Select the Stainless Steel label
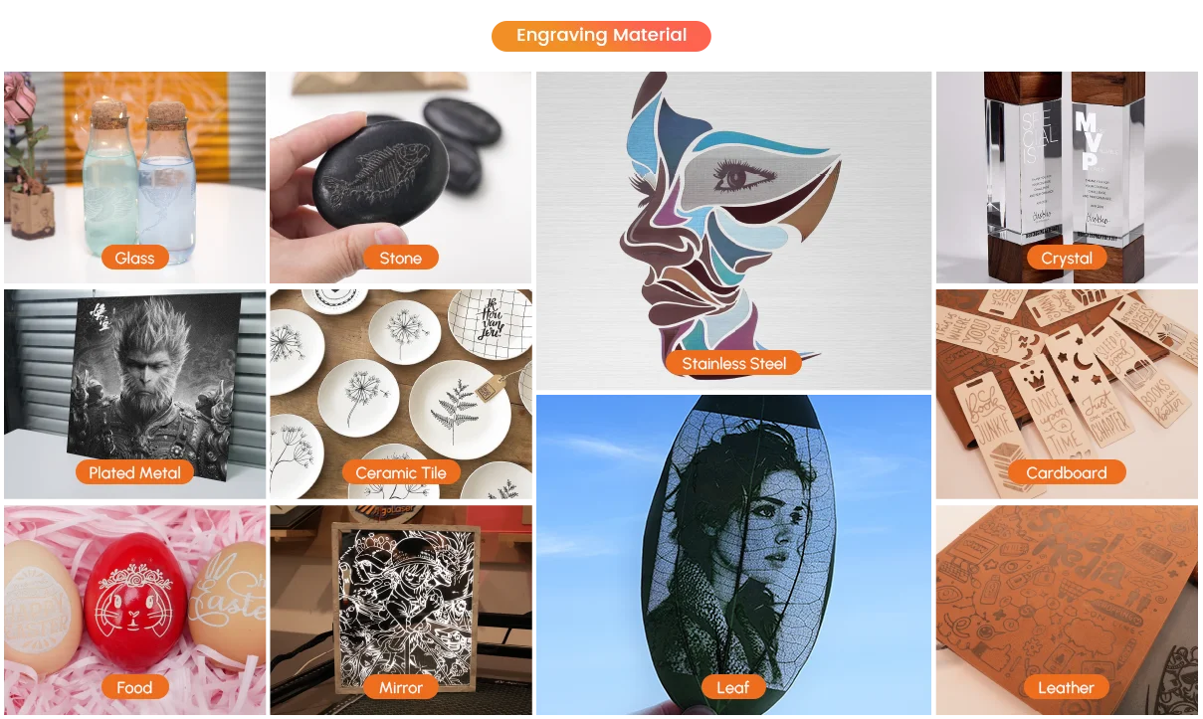Image resolution: width=1203 pixels, height=719 pixels. [x=734, y=363]
